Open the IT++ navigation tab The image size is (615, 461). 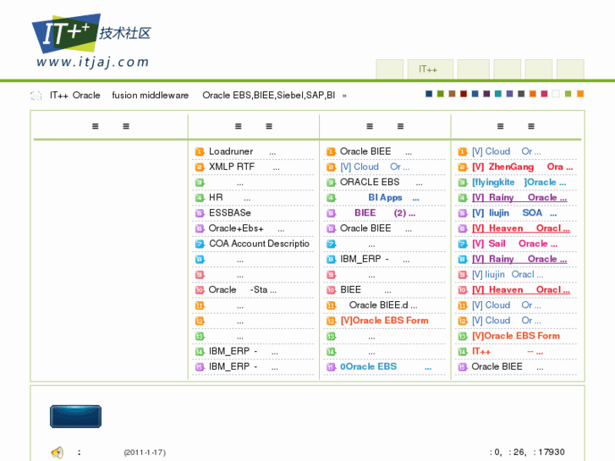point(431,69)
